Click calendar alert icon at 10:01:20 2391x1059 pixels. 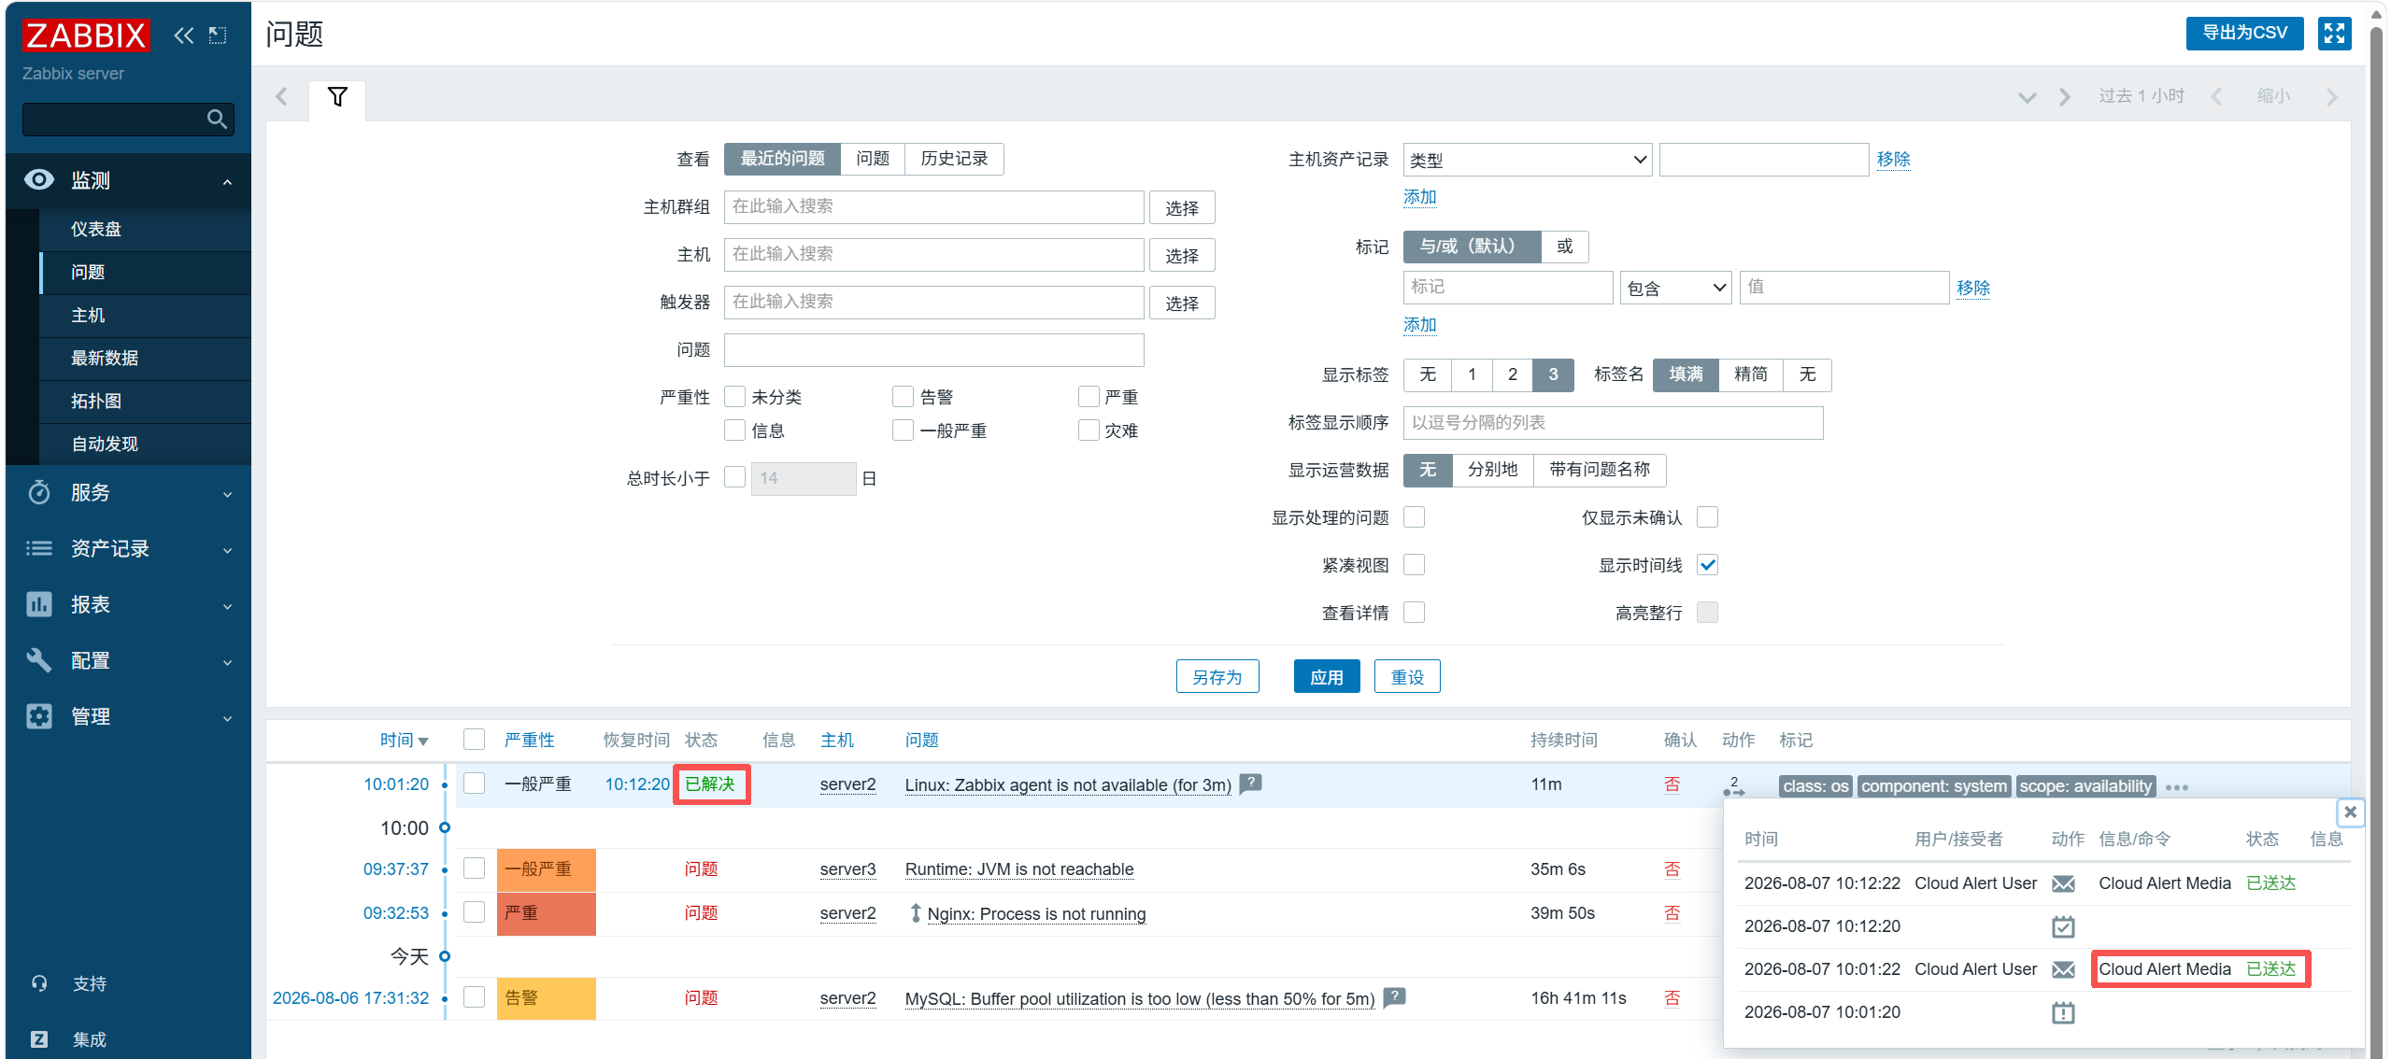coord(2063,1012)
